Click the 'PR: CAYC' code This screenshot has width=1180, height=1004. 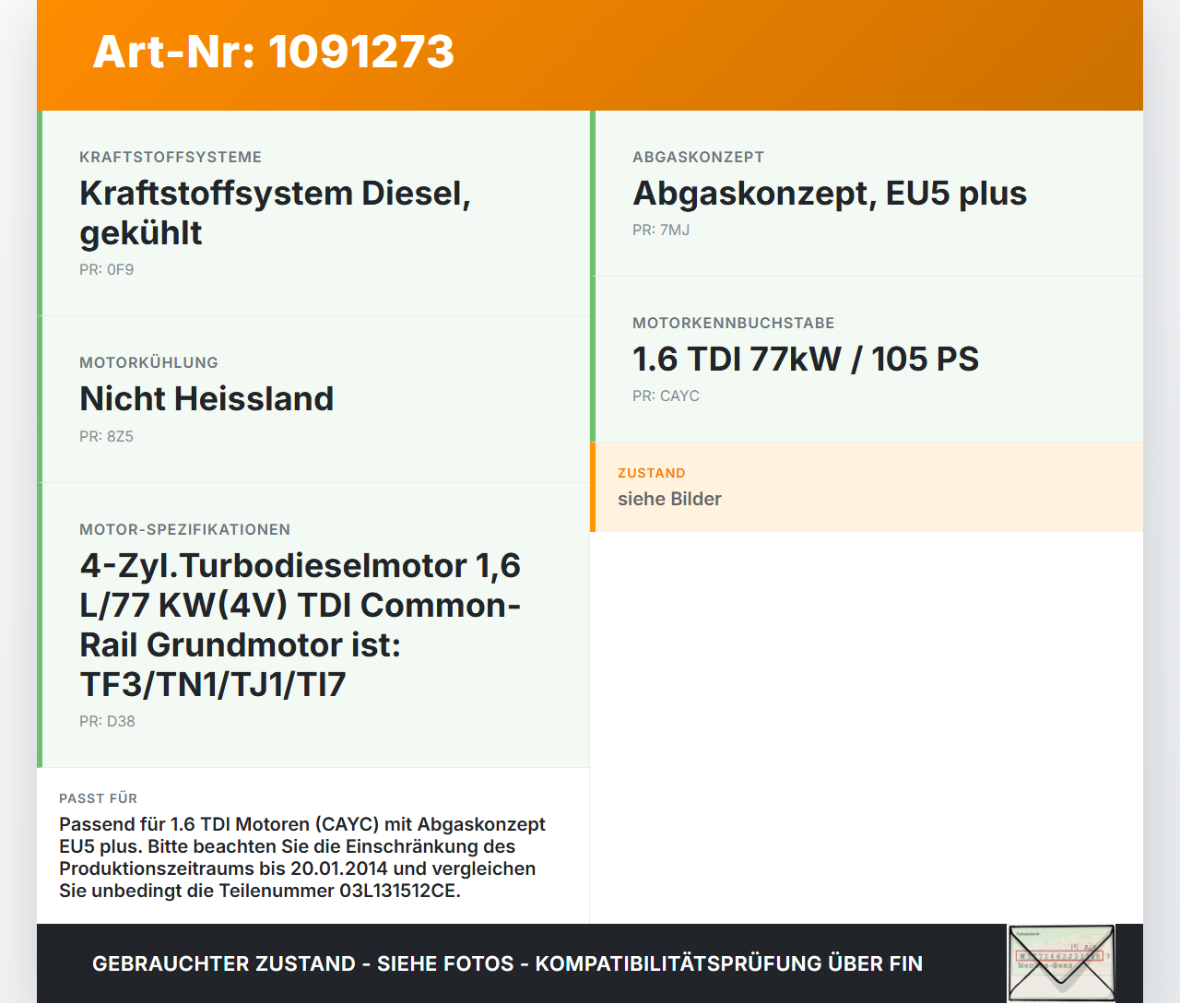click(x=667, y=396)
